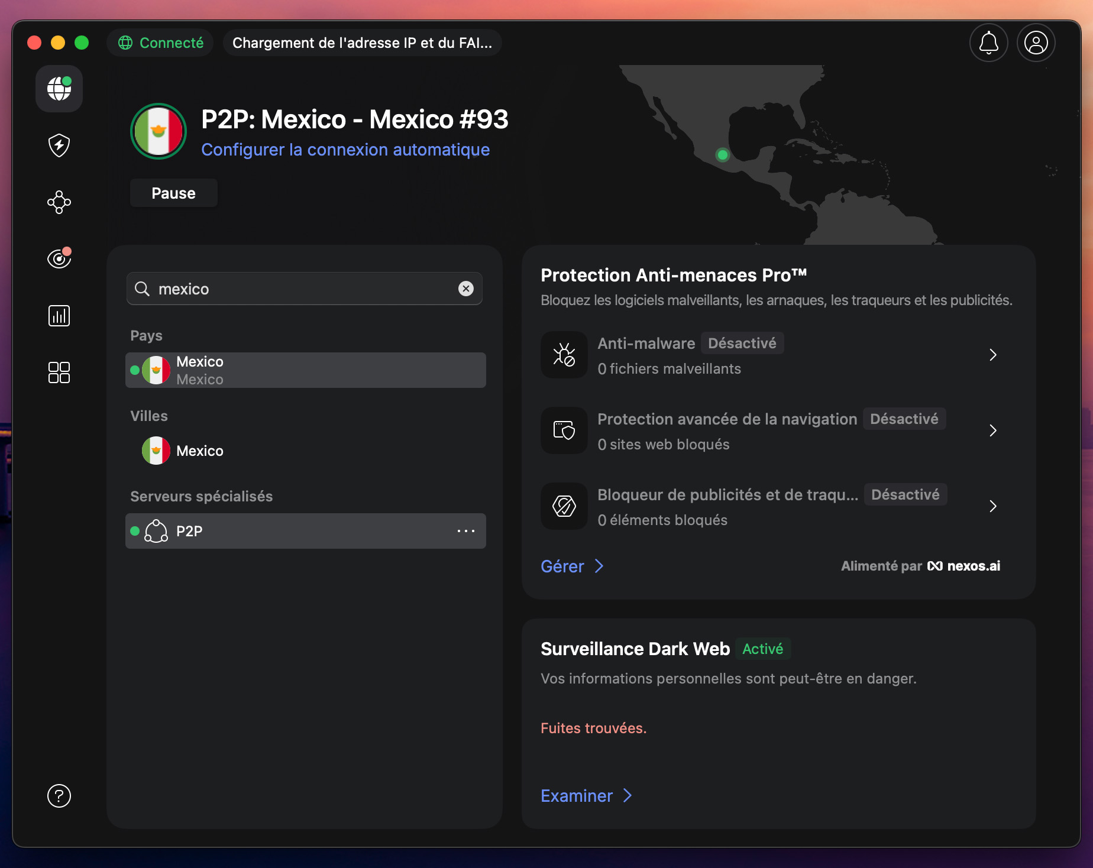The height and width of the screenshot is (868, 1093).
Task: Select the Threat Protection shield icon
Action: pyautogui.click(x=59, y=145)
